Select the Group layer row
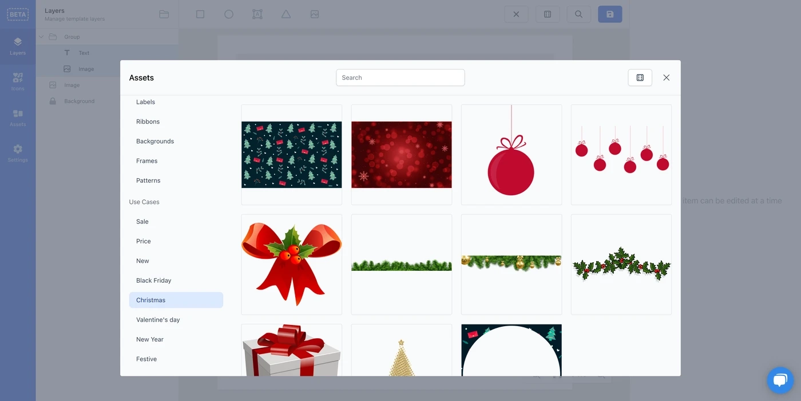Viewport: 801px width, 401px height. coord(107,37)
